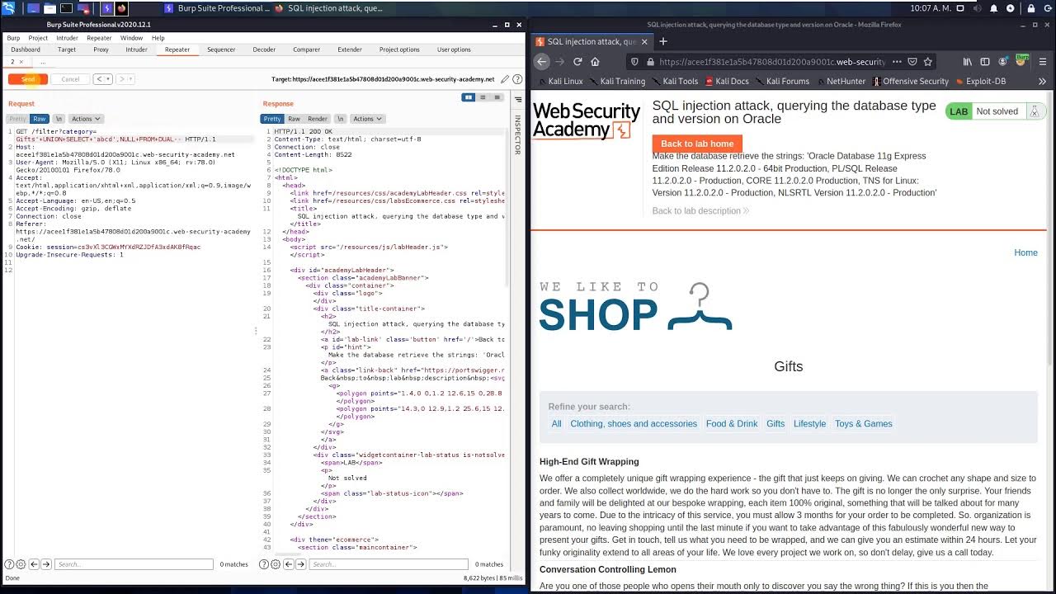Click Back to lab home button
This screenshot has width=1056, height=594.
coord(697,144)
